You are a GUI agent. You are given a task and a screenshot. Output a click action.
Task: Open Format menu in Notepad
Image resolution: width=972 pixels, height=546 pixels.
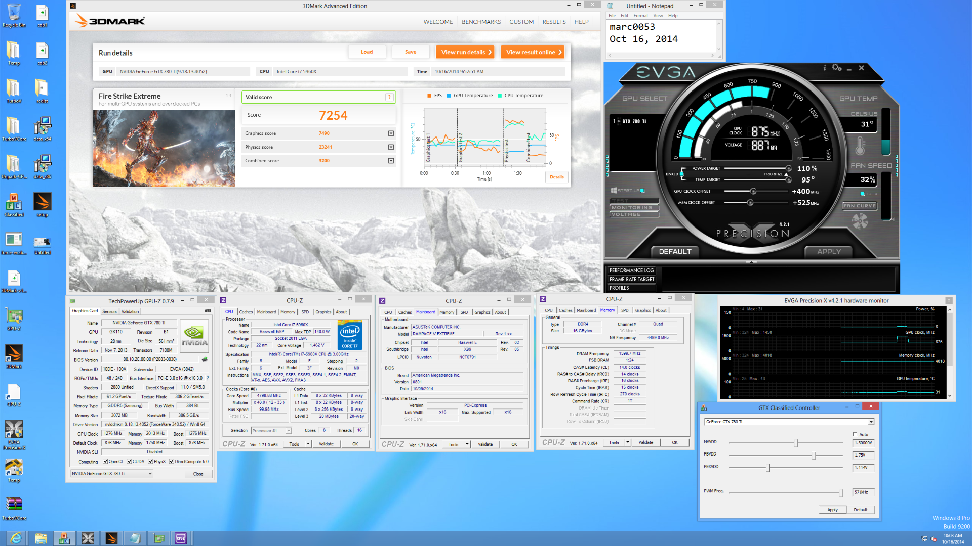640,16
